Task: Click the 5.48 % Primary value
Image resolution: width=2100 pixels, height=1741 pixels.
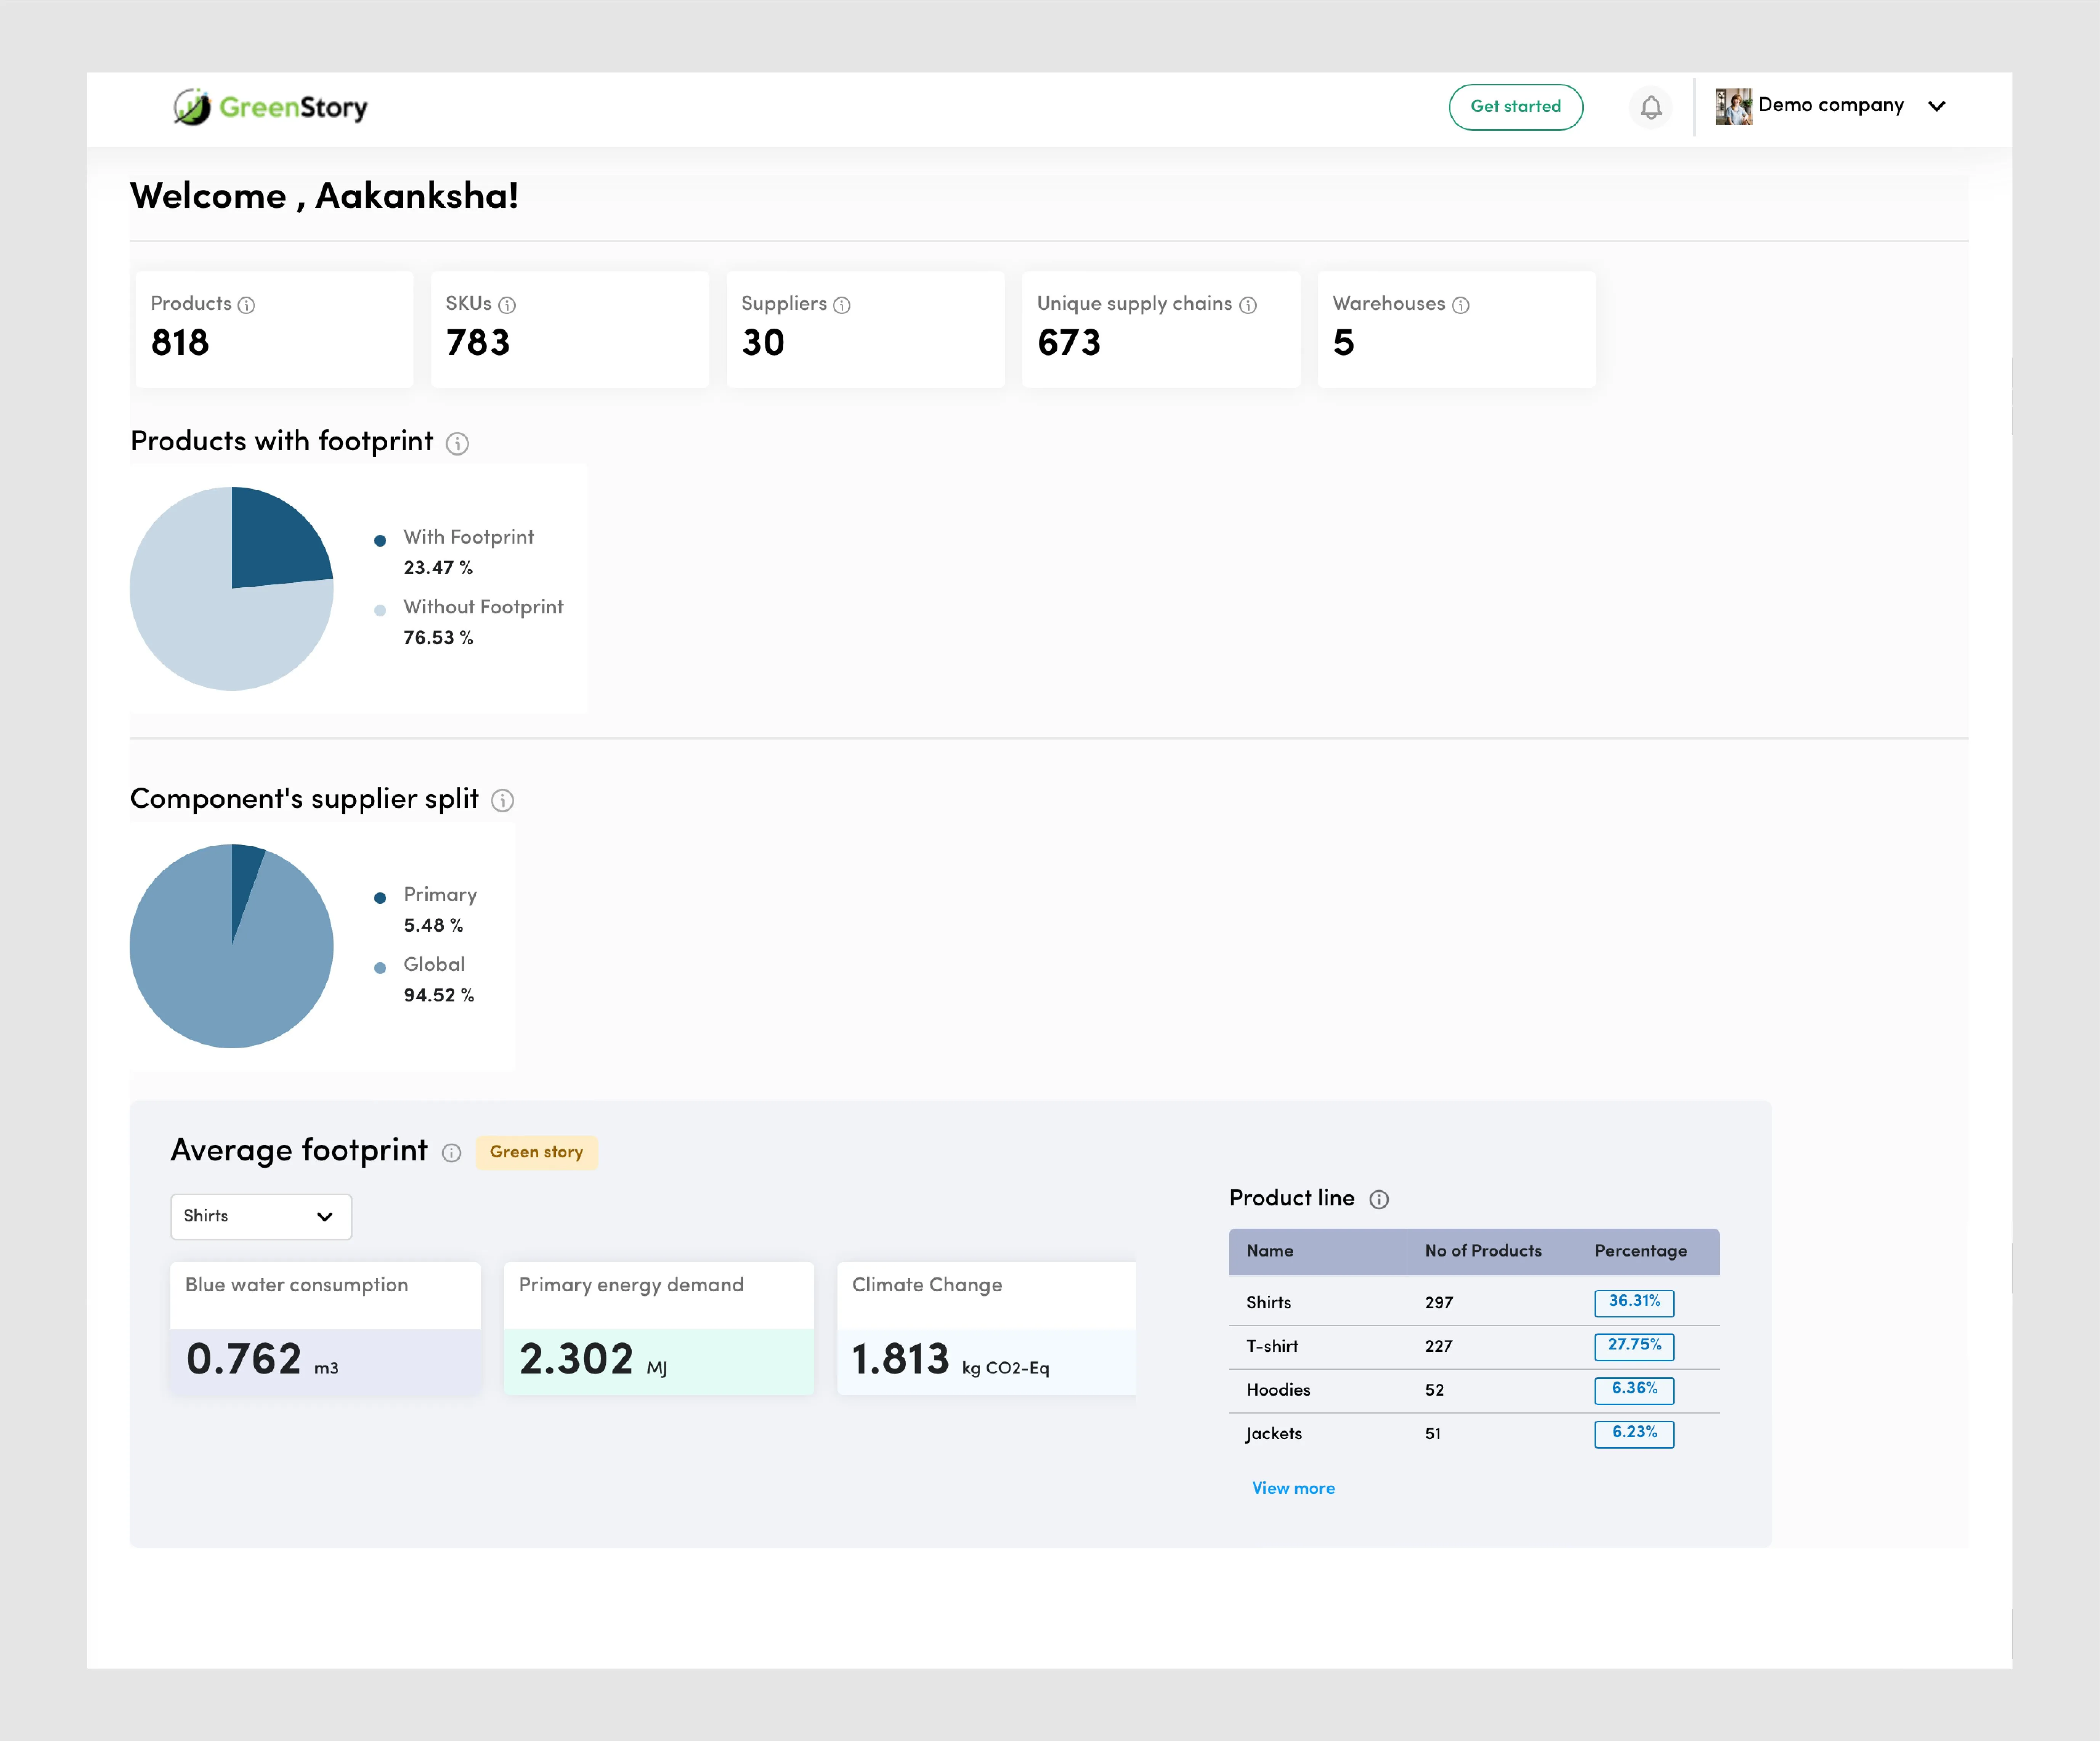Action: pyautogui.click(x=433, y=926)
